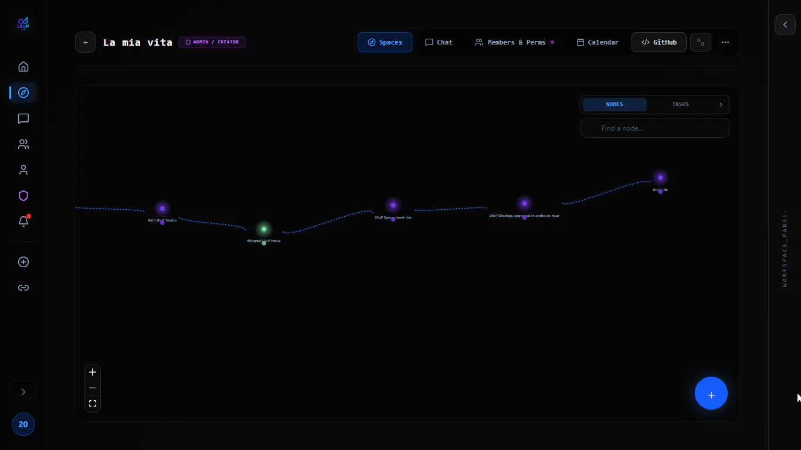Click the fit-to-screen canvas control
801x450 pixels.
93,404
